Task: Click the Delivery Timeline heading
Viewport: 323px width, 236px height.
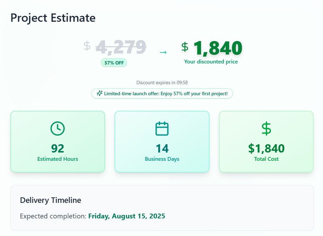Action: pos(50,200)
